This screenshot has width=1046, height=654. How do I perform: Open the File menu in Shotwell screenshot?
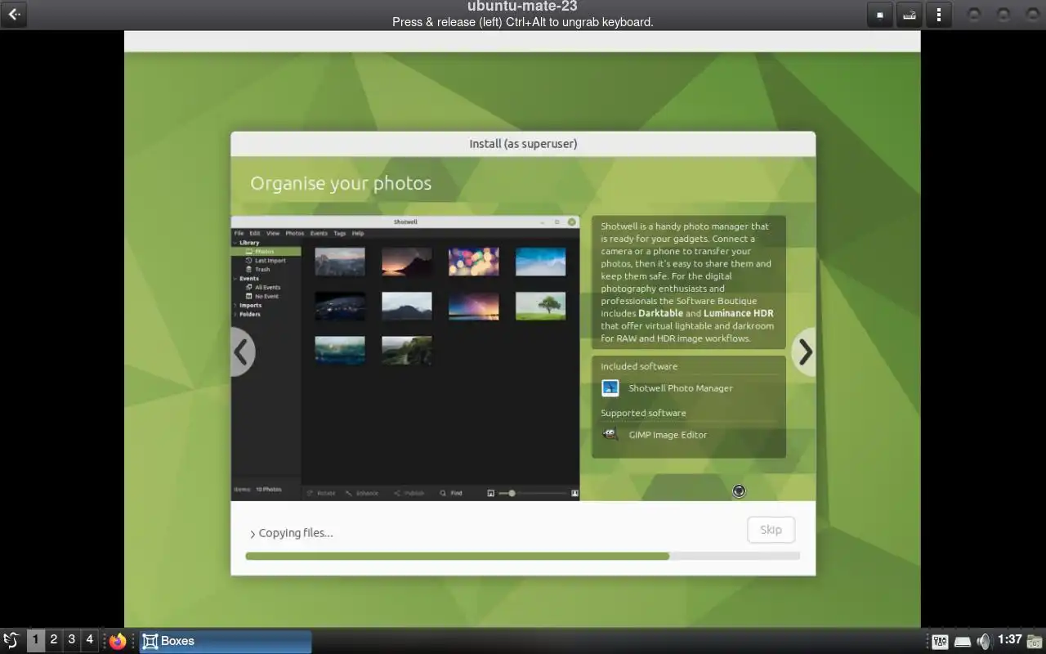point(239,233)
